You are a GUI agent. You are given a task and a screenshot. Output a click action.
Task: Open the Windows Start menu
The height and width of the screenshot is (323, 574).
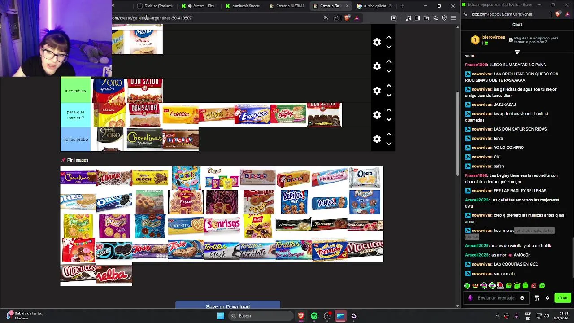click(221, 316)
